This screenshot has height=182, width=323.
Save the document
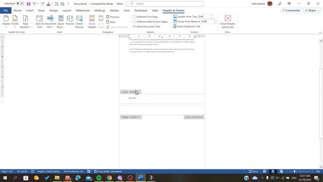point(29,4)
